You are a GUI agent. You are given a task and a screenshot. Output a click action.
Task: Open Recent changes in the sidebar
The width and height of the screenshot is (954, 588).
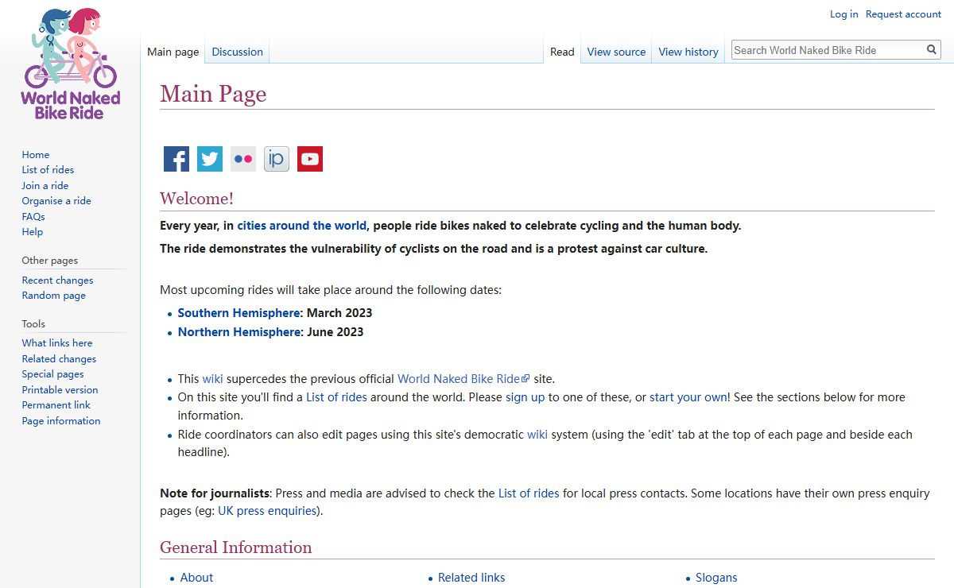point(57,280)
